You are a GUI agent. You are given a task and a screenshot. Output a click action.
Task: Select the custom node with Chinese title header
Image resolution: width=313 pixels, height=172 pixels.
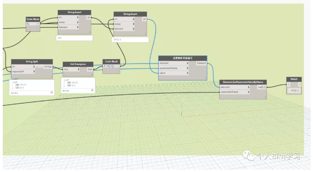point(182,59)
